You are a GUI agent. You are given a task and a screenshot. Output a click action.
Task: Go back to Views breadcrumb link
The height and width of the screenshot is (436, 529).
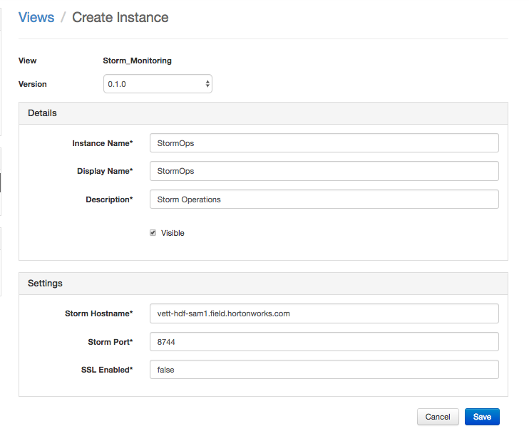click(x=36, y=17)
